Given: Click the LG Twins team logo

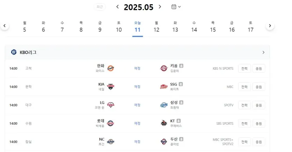Looking at the screenshot, I should pyautogui.click(x=111, y=105).
